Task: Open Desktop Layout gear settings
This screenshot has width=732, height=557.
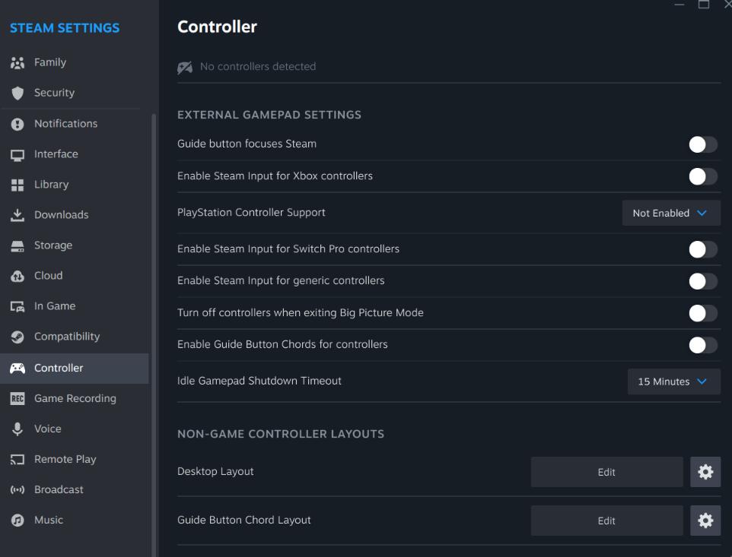Action: pyautogui.click(x=705, y=472)
